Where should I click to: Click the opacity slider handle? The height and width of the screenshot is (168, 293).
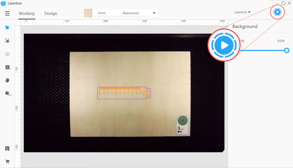[x=286, y=50]
